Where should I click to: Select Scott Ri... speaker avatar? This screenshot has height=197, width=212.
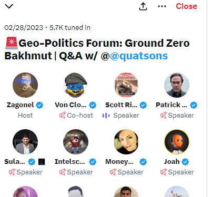coord(126,85)
